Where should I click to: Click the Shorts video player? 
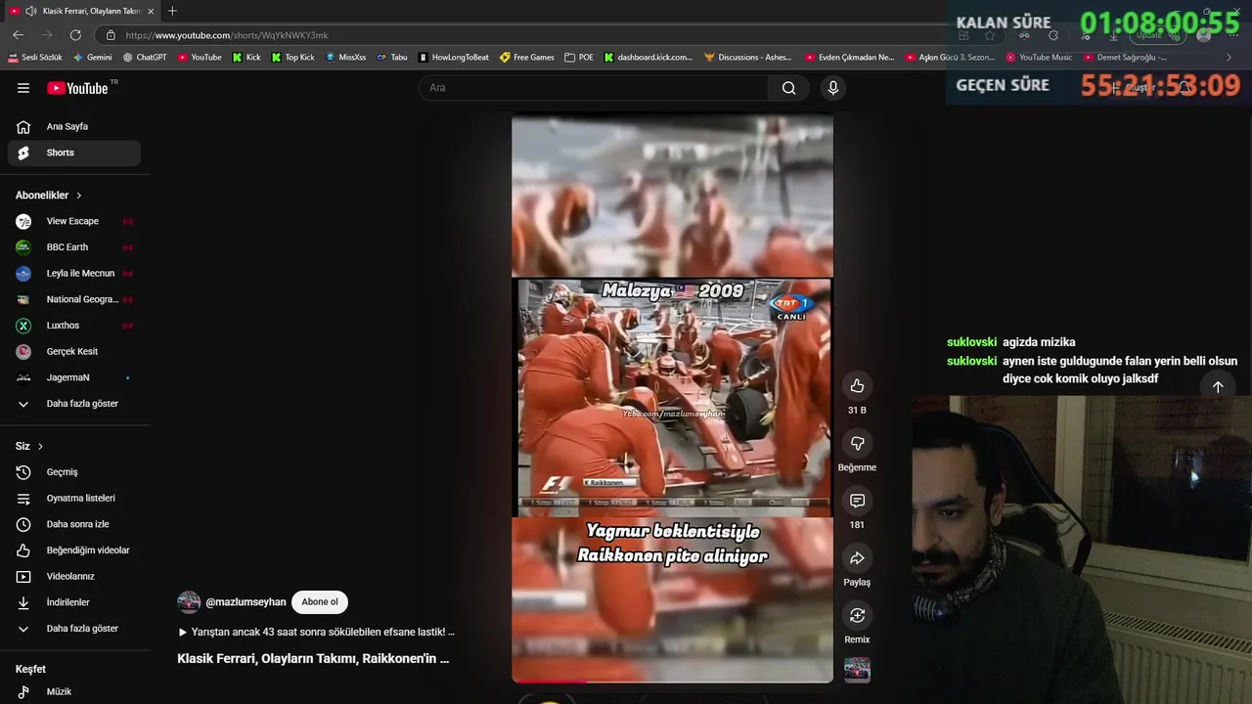click(672, 398)
